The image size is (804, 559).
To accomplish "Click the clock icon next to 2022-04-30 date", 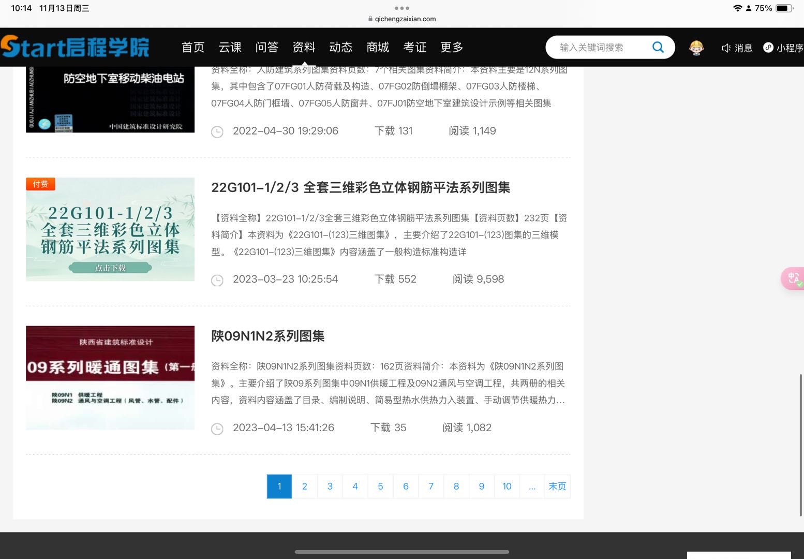I will 217,131.
